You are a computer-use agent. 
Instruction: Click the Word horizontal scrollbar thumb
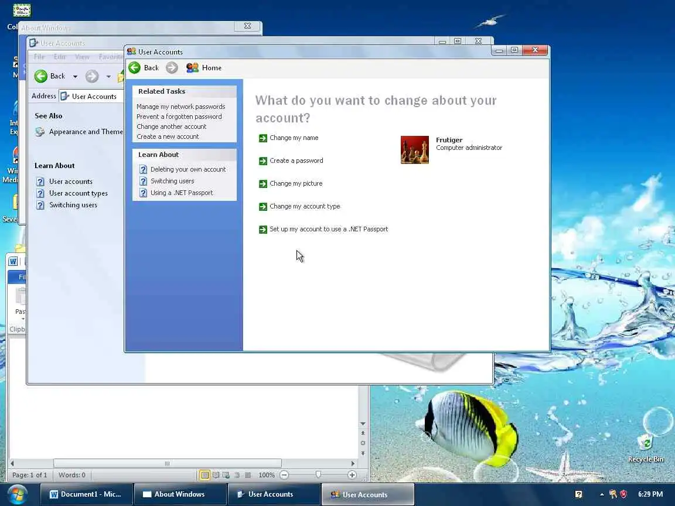(x=168, y=463)
